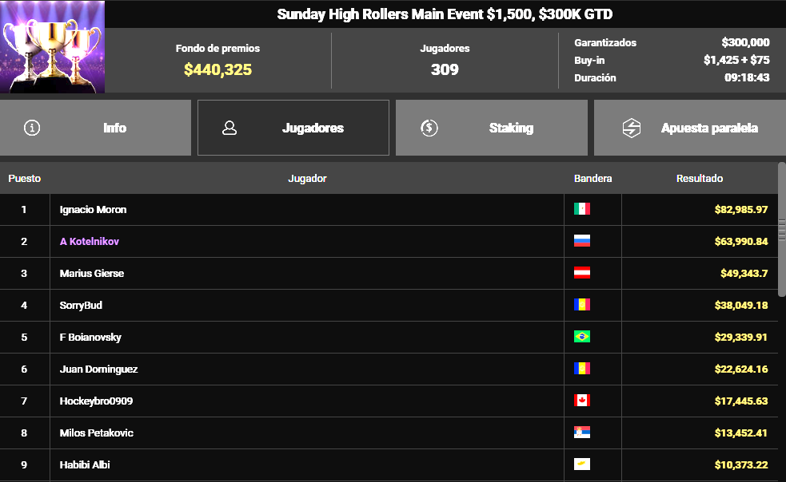Click the Brazilian flag beside F Boianovsky
Image resolution: width=786 pixels, height=482 pixels.
click(x=582, y=337)
